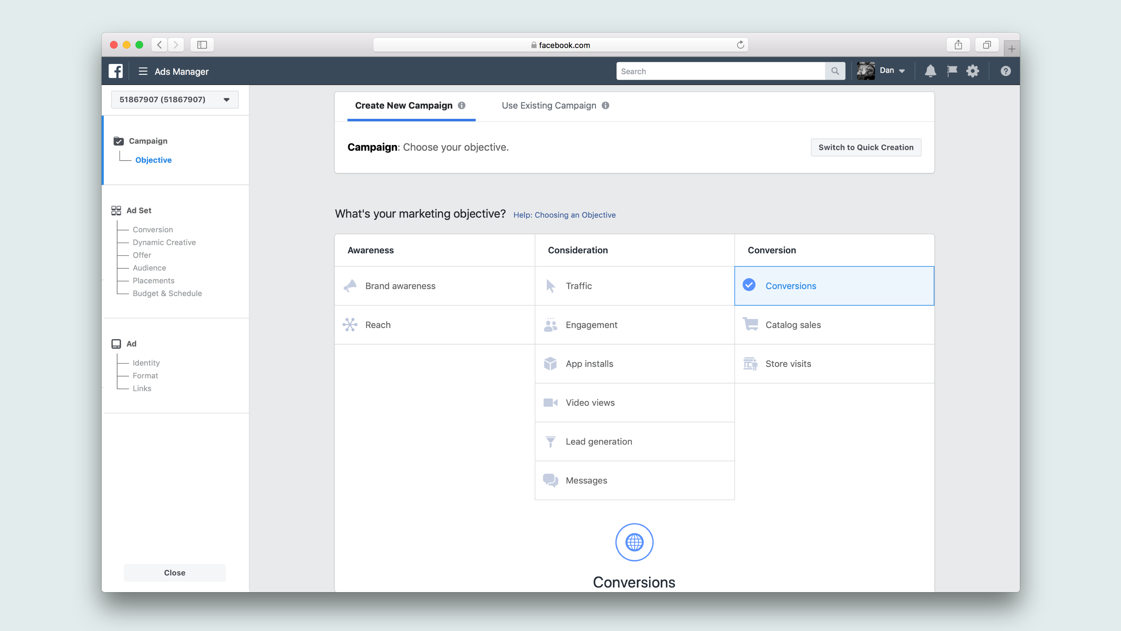Show info for Use Existing Campaign

tap(605, 105)
